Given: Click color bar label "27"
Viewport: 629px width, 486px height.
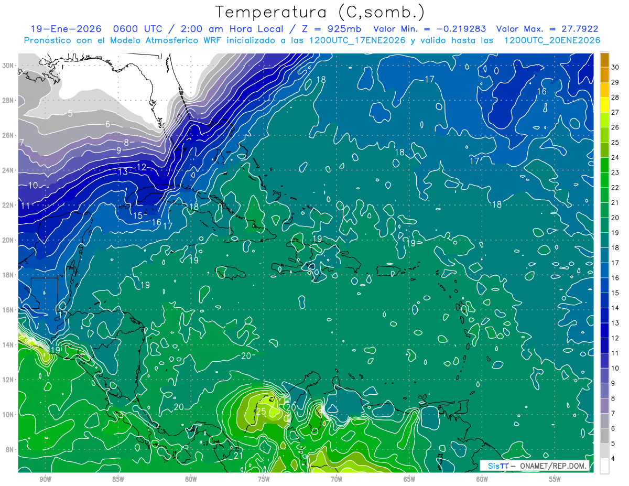Looking at the screenshot, I should [616, 112].
